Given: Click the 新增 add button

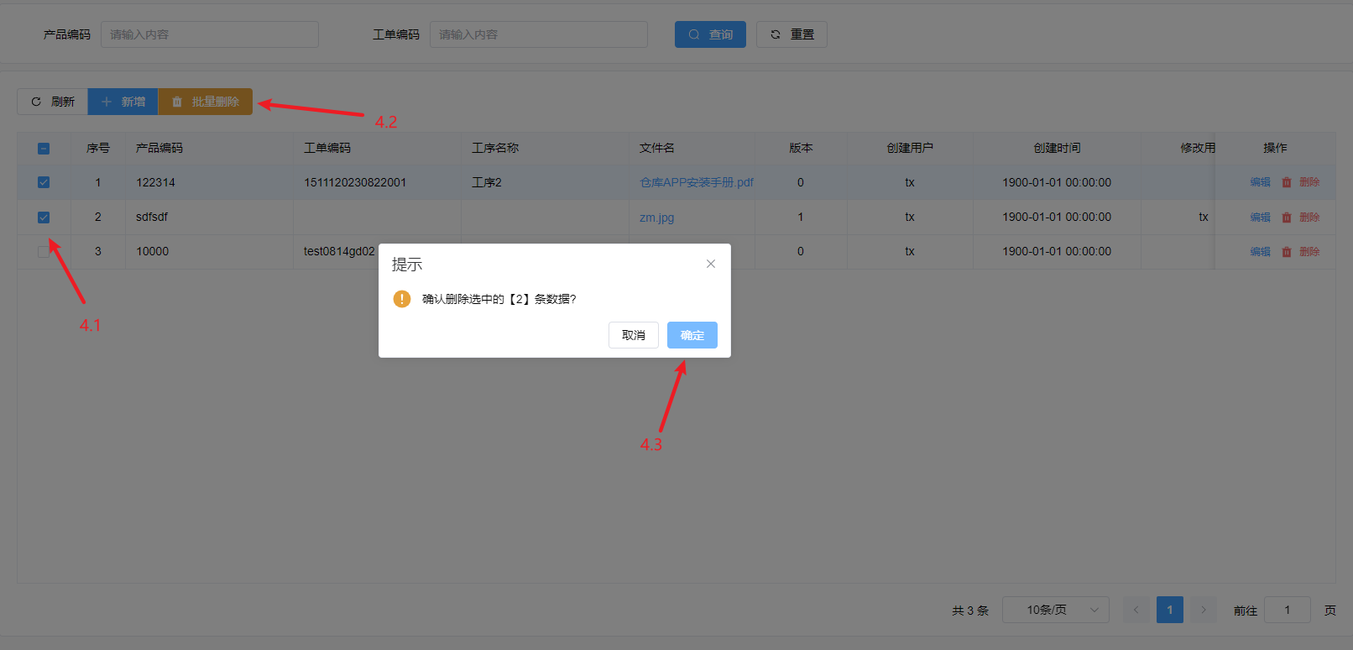Looking at the screenshot, I should point(123,102).
